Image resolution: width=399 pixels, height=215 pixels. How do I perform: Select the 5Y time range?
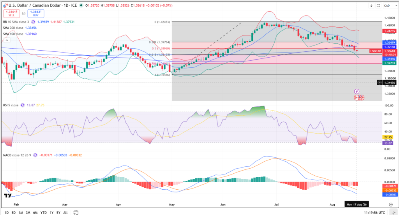tap(58, 212)
